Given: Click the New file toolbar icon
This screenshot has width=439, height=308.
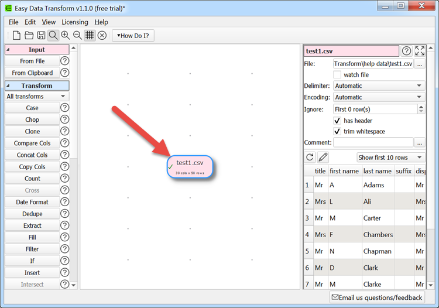Looking at the screenshot, I should click(16, 36).
